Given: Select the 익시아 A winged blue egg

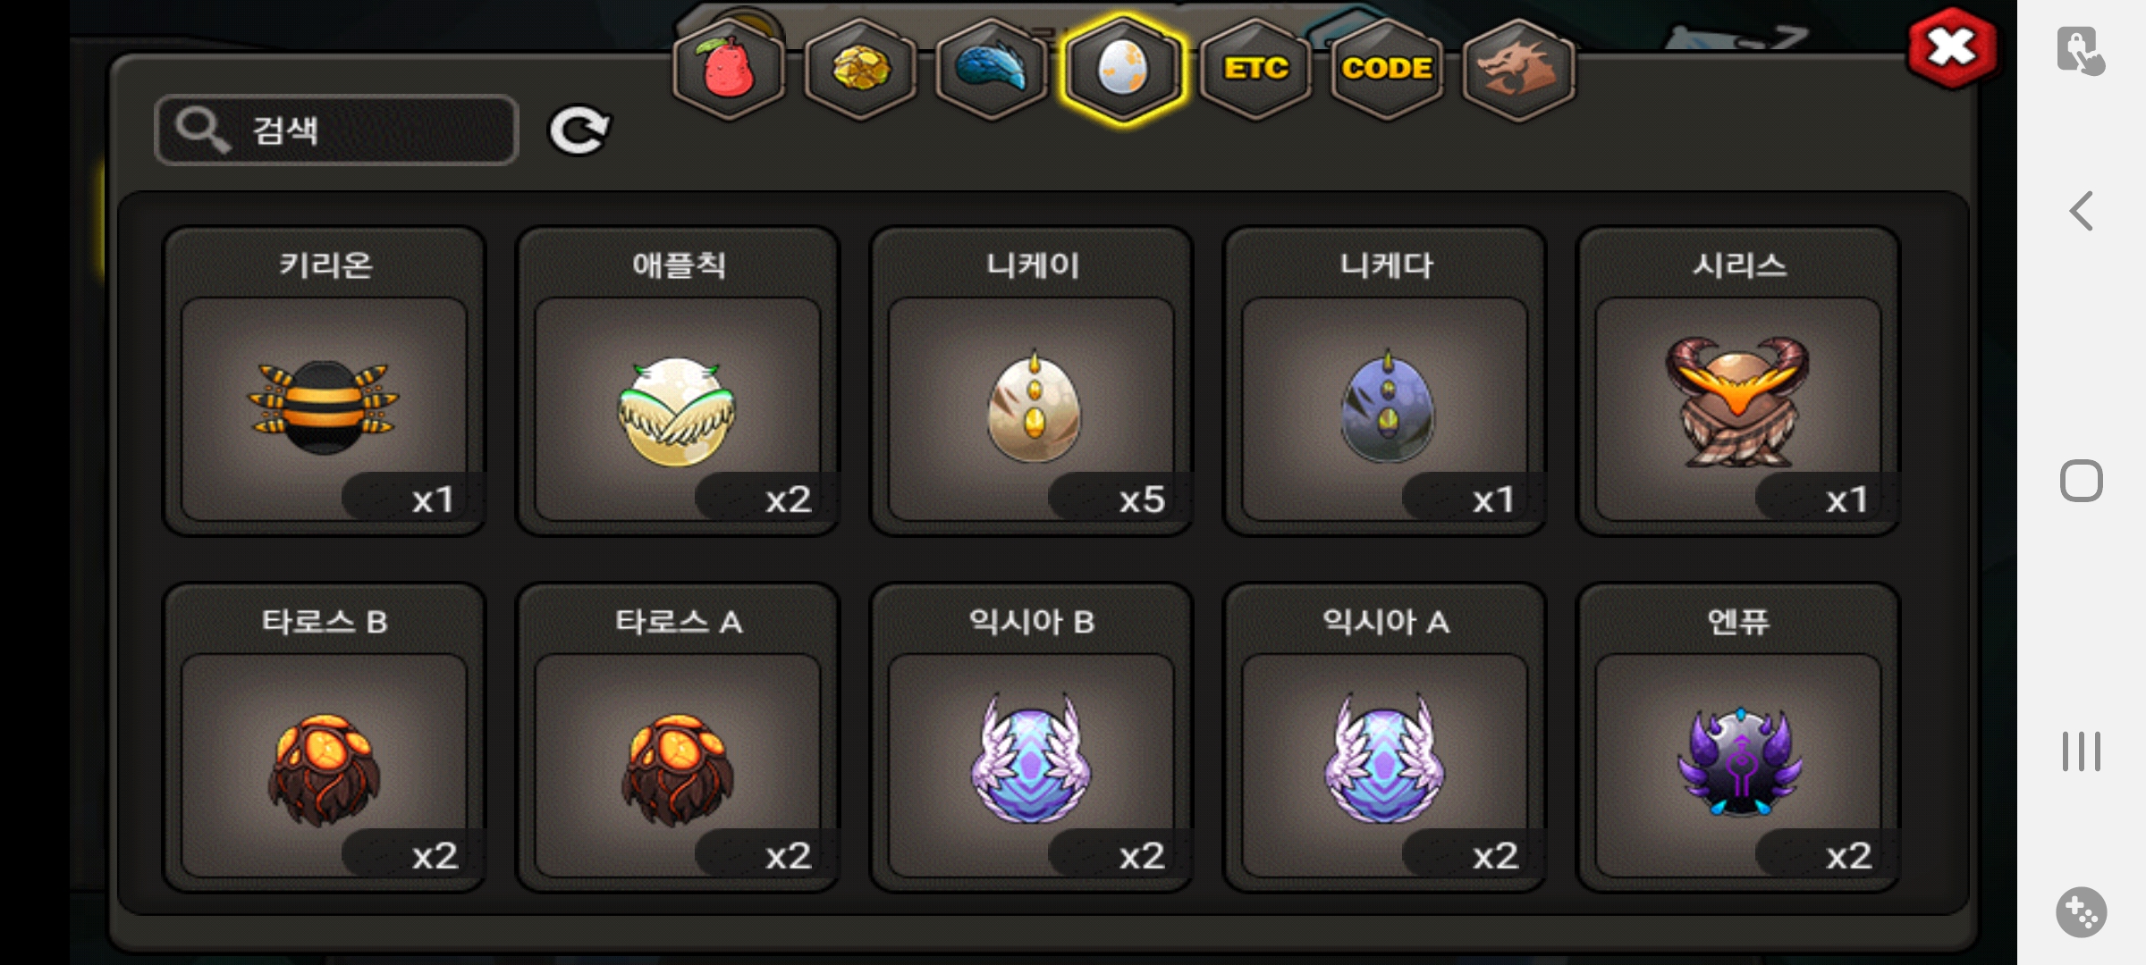Looking at the screenshot, I should [x=1385, y=738].
